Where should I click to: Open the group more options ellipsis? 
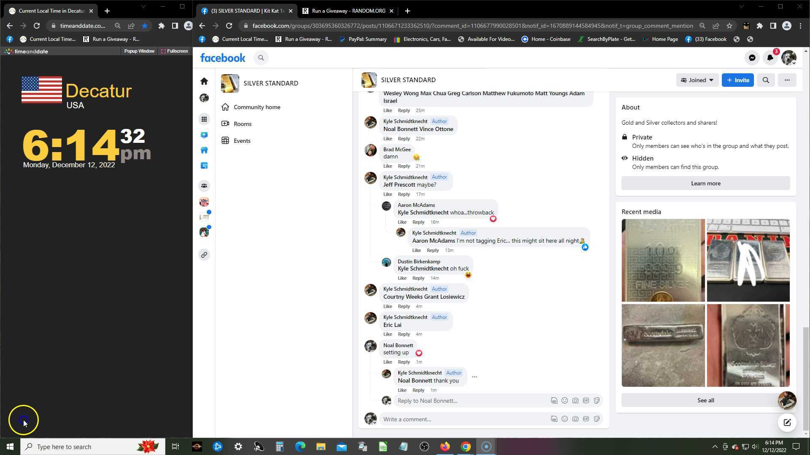(787, 80)
